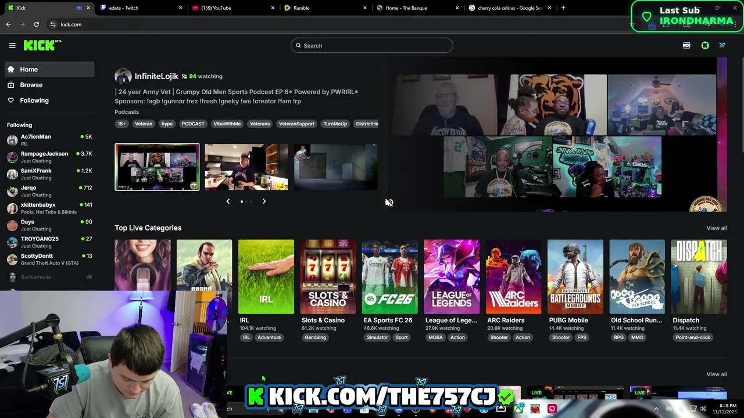Open InfiniteLojik channel name link
This screenshot has width=744, height=418.
[x=156, y=76]
